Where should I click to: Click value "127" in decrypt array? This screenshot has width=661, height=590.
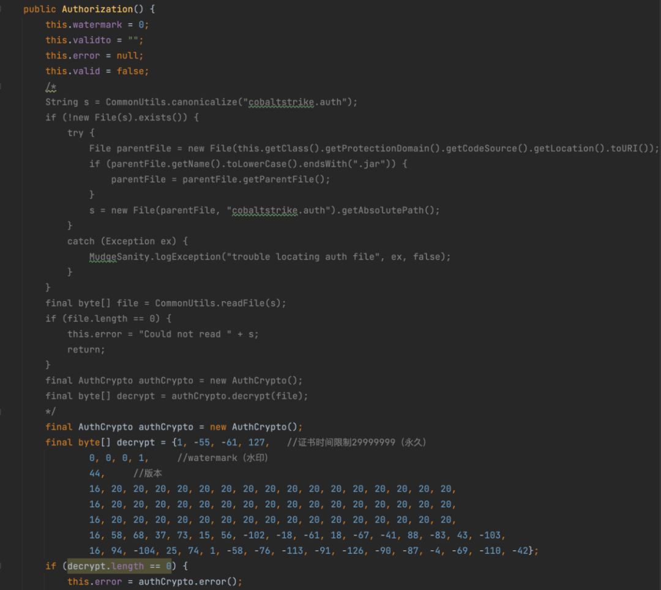256,443
